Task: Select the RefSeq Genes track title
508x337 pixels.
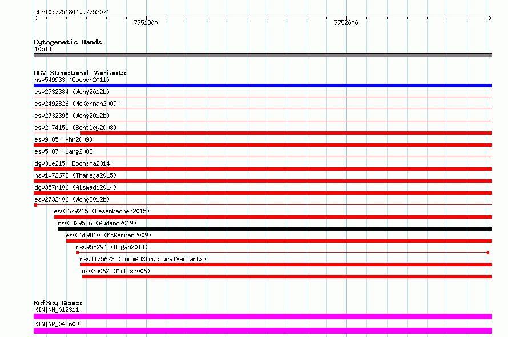Action: pos(58,303)
